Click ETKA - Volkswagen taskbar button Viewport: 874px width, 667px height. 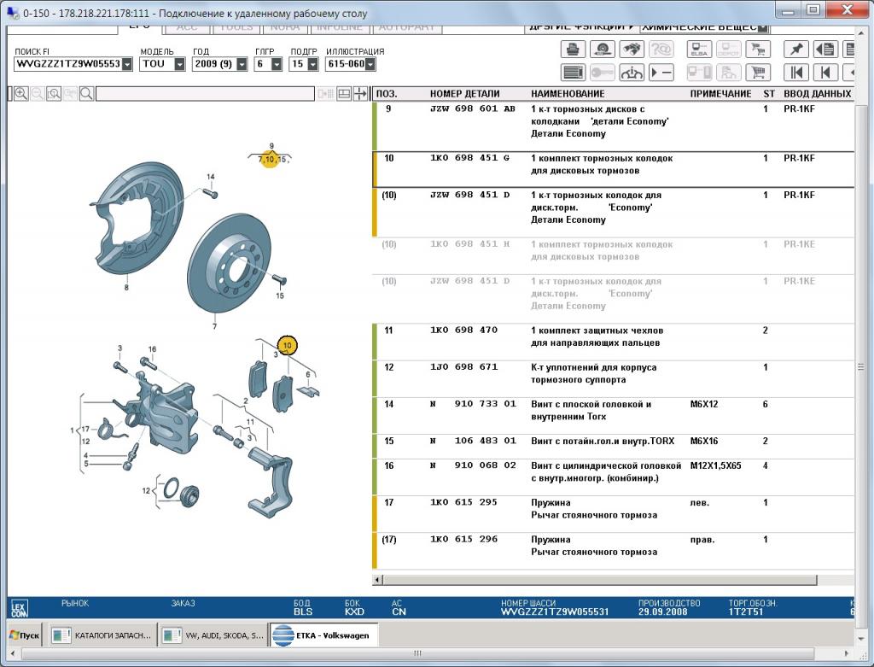324,635
